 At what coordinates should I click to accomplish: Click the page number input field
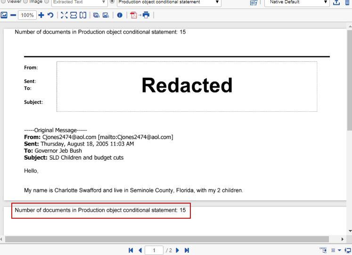click(x=154, y=250)
